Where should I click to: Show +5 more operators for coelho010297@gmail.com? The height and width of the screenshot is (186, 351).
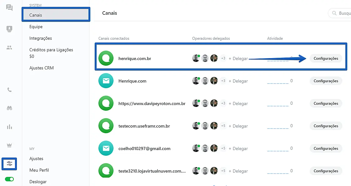click(223, 148)
